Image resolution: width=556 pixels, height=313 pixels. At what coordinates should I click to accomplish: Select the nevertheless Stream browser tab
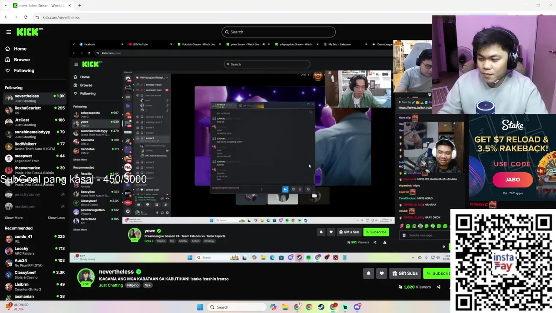[x=42, y=6]
